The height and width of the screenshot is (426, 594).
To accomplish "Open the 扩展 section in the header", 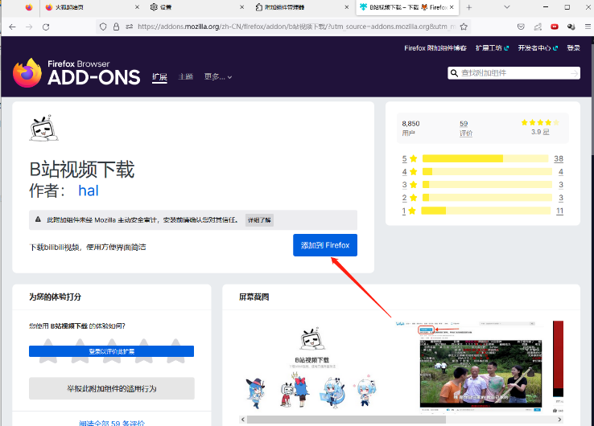I will (x=159, y=77).
